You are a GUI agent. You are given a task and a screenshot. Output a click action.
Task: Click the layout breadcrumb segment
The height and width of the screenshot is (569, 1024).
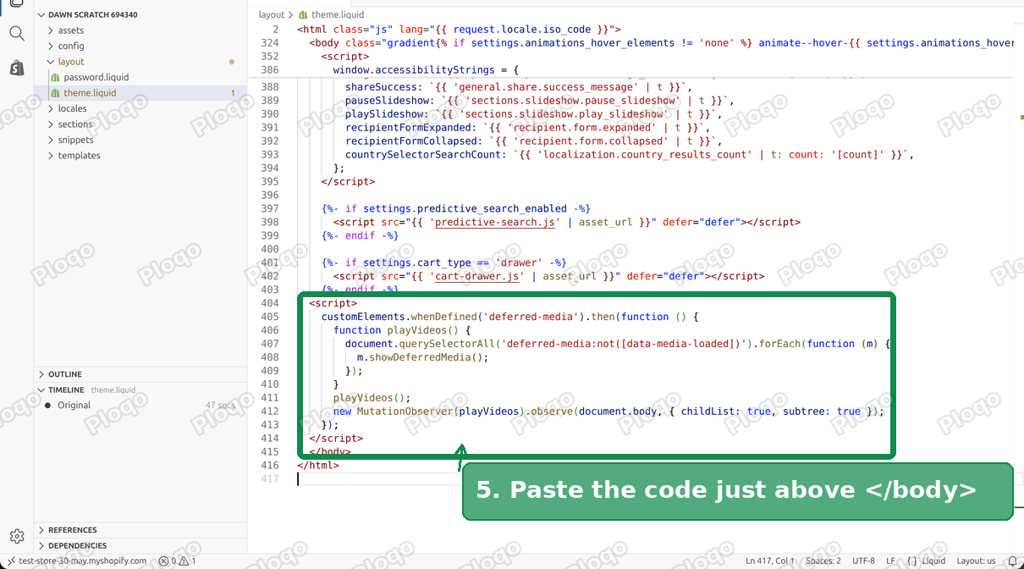(x=272, y=14)
